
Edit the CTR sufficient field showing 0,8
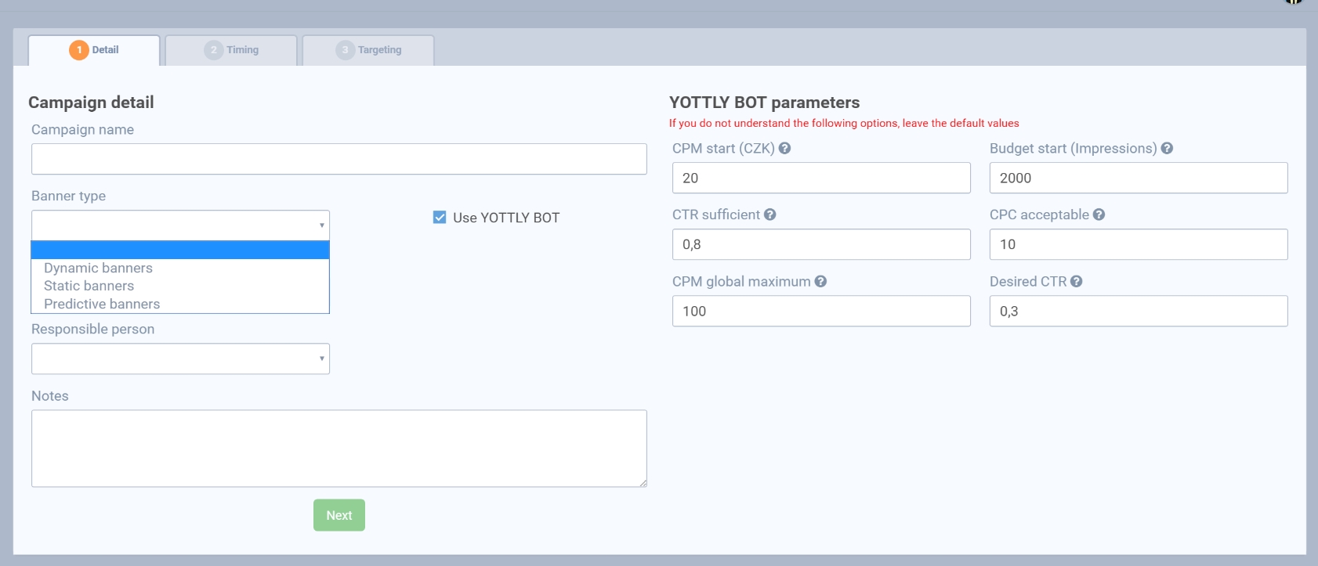[x=821, y=244]
